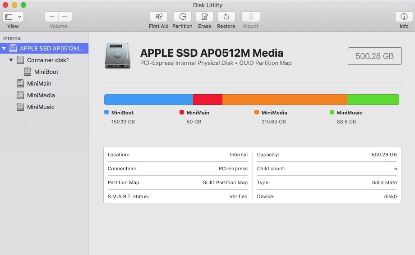The height and width of the screenshot is (255, 415).
Task: Click the green MiniMusic usage bar segment
Action: point(373,100)
